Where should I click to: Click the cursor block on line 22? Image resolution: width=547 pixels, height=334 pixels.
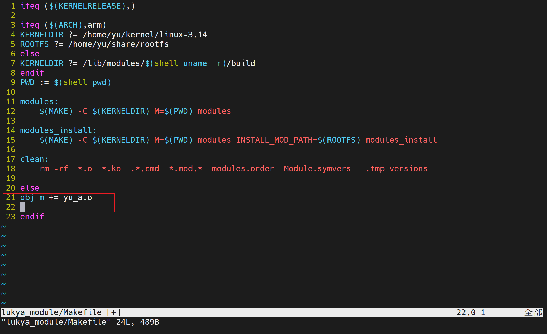[22, 207]
